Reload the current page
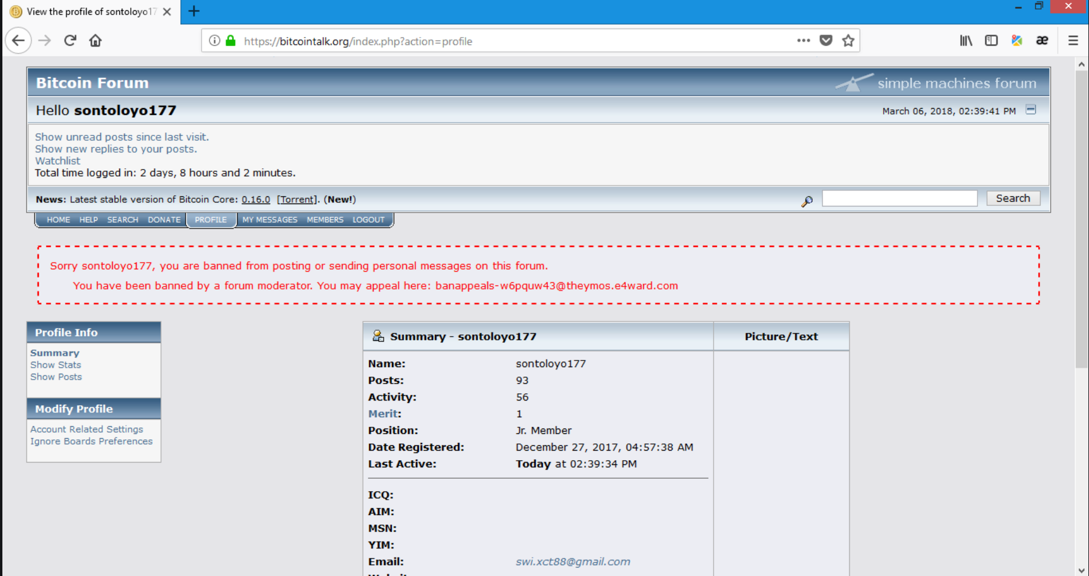This screenshot has height=576, width=1089. click(70, 41)
